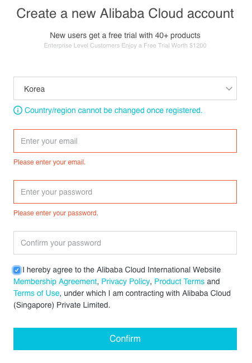Focus the Enter your email field
Image resolution: width=252 pixels, height=363 pixels.
click(125, 141)
